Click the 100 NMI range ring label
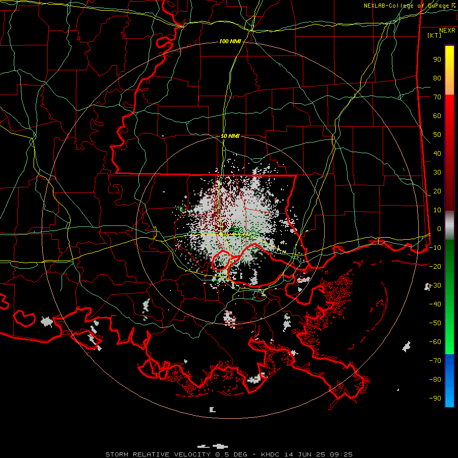 230,42
